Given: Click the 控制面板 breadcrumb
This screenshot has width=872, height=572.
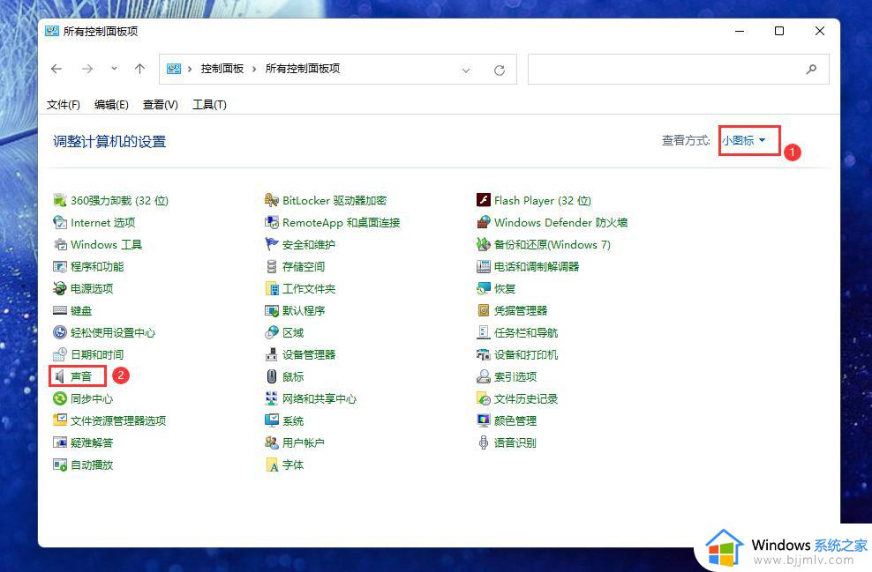Looking at the screenshot, I should (222, 69).
